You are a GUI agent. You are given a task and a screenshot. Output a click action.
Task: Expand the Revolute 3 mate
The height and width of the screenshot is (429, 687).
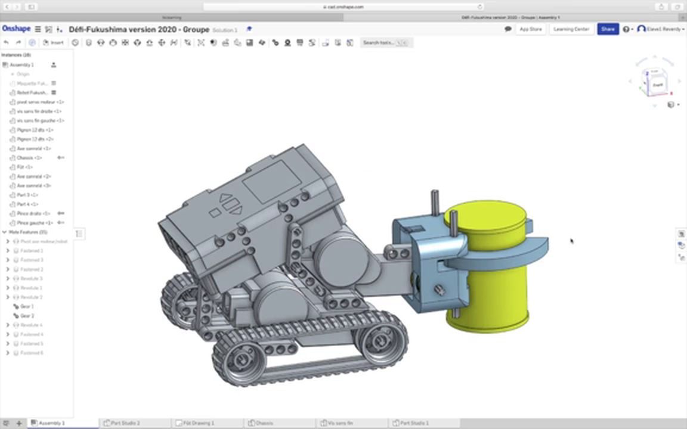pyautogui.click(x=8, y=279)
